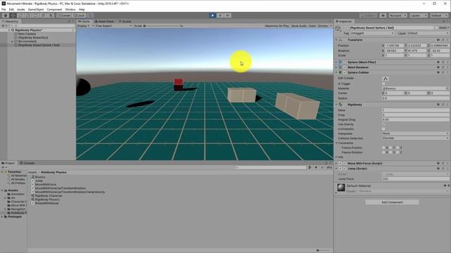451x253 pixels.
Task: Disable the Mesh Renderer component checkbox
Action: pyautogui.click(x=345, y=67)
